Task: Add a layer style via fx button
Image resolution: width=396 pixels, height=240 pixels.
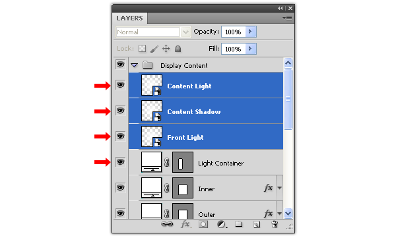Action: [x=185, y=224]
